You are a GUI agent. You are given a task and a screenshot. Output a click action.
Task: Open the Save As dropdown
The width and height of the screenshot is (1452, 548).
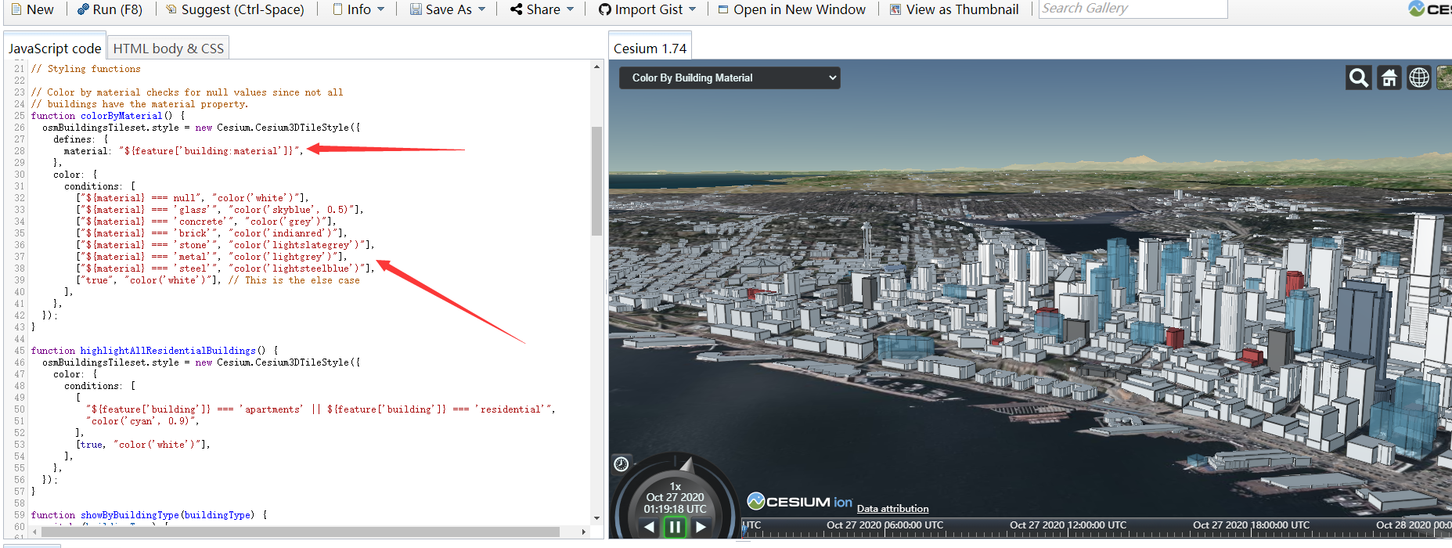click(448, 9)
